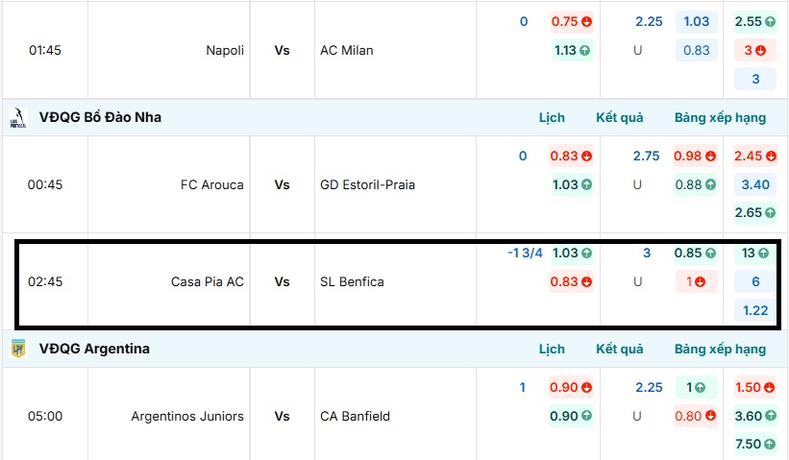Open Lịch for VĐQG Argentina
Screen dimensions: 789x460
tap(552, 349)
